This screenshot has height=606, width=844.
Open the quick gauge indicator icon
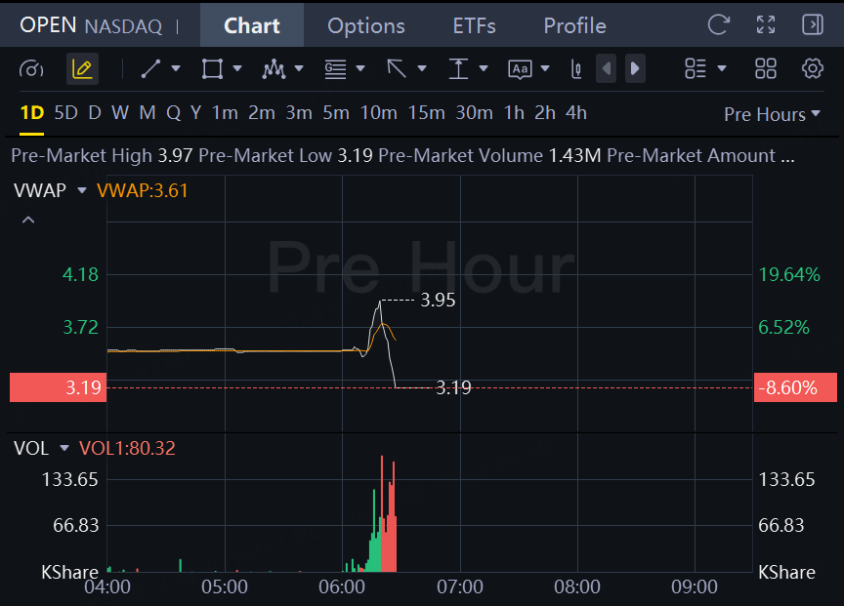tap(31, 69)
